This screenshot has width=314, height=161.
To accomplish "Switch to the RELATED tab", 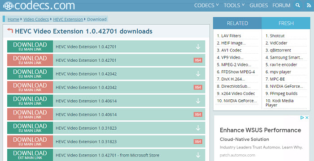I will 237,23.
